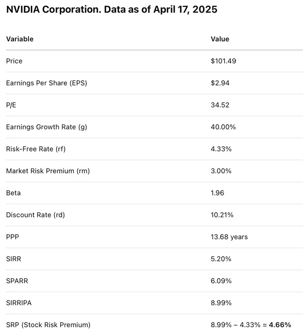
Task: Click the $101.49 price value
Action: pyautogui.click(x=224, y=61)
